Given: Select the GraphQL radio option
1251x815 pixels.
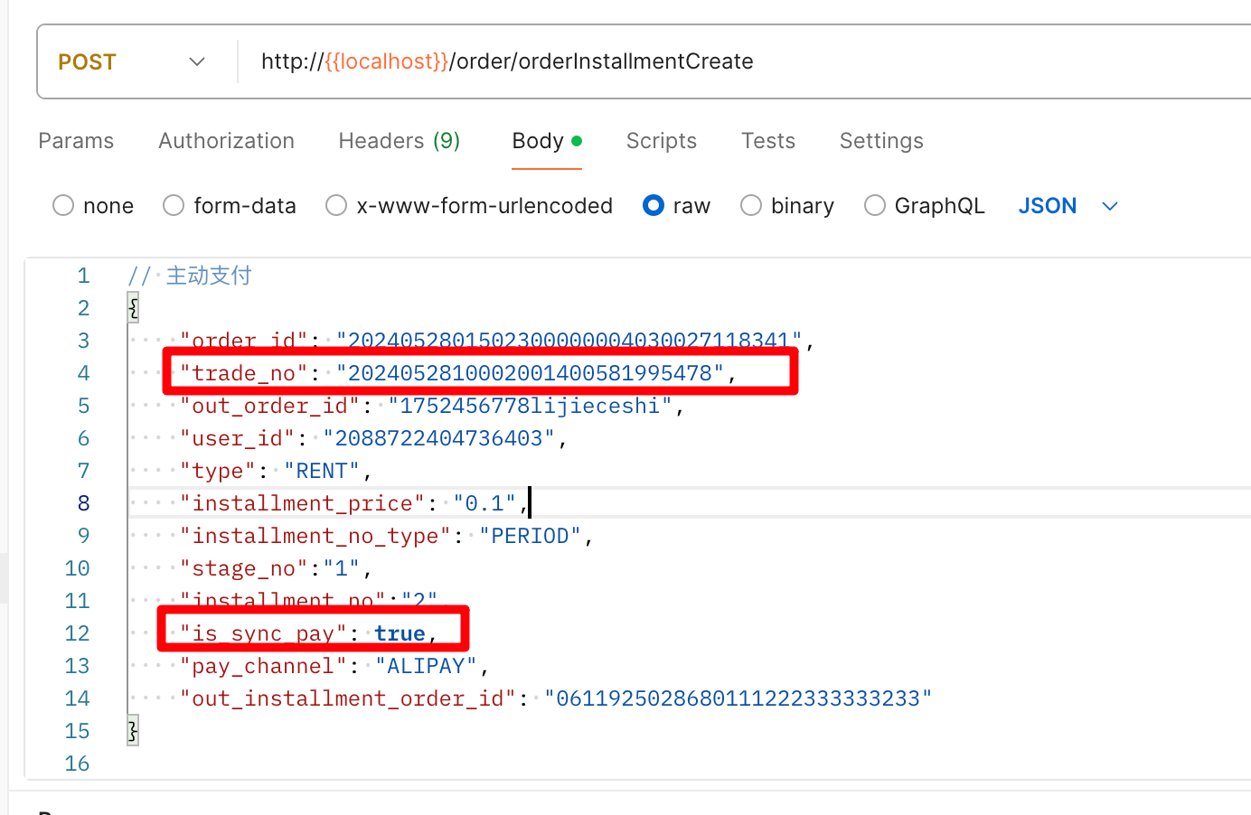Looking at the screenshot, I should point(875,206).
